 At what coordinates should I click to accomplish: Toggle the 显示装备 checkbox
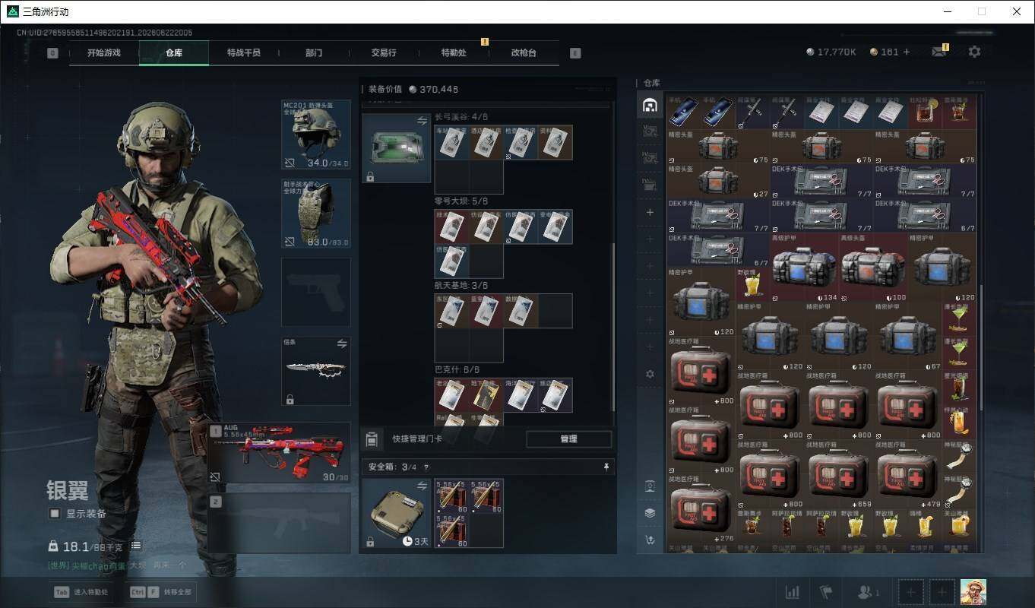(x=55, y=514)
